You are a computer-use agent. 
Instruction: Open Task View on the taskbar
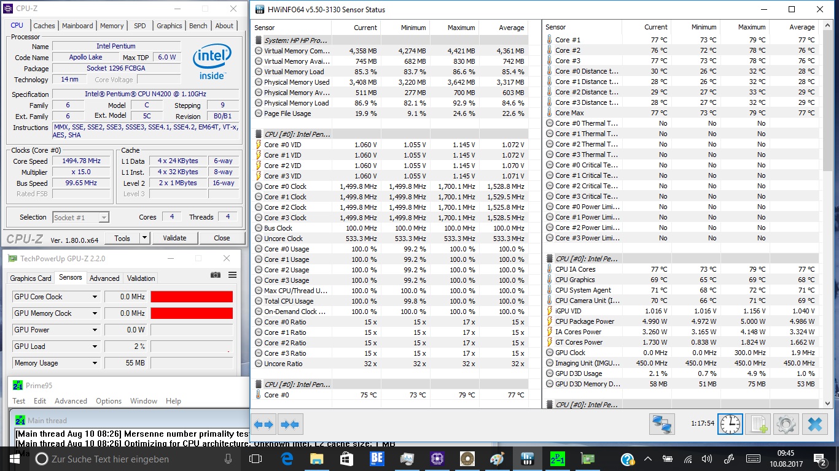tap(256, 459)
